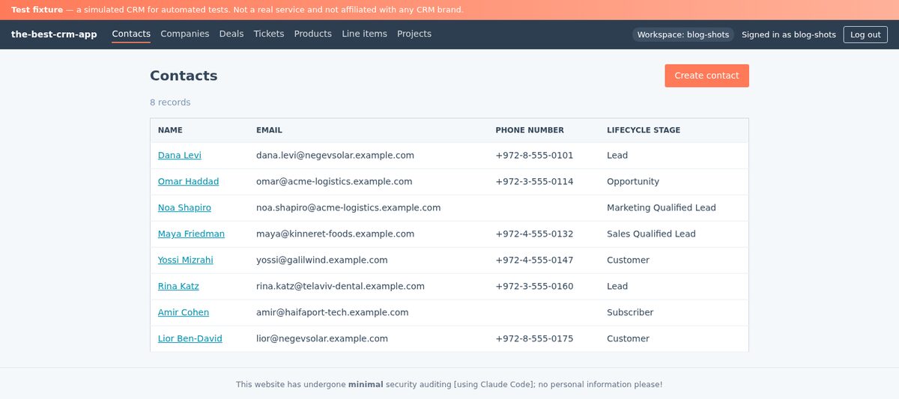Open the Contacts tab
Viewport: 899px width, 399px height.
click(x=131, y=34)
